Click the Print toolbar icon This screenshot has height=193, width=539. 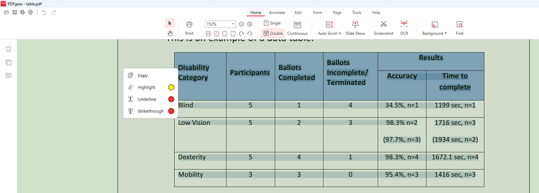click(x=189, y=27)
